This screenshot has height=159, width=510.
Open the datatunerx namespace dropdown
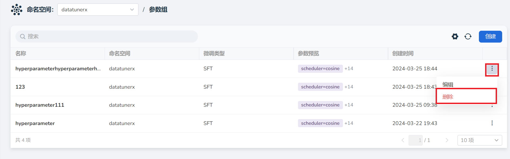98,10
